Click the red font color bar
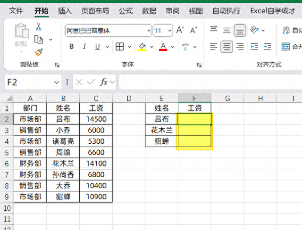 [x=163, y=50]
